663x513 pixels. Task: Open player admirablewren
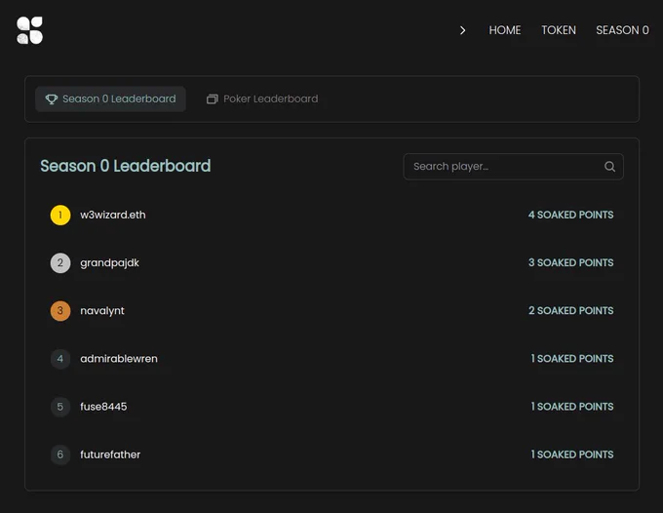tap(119, 359)
